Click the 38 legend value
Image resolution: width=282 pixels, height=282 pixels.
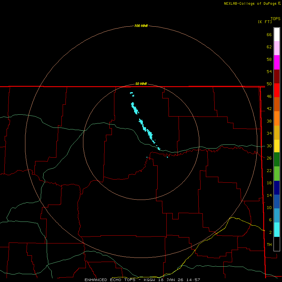click(x=269, y=121)
